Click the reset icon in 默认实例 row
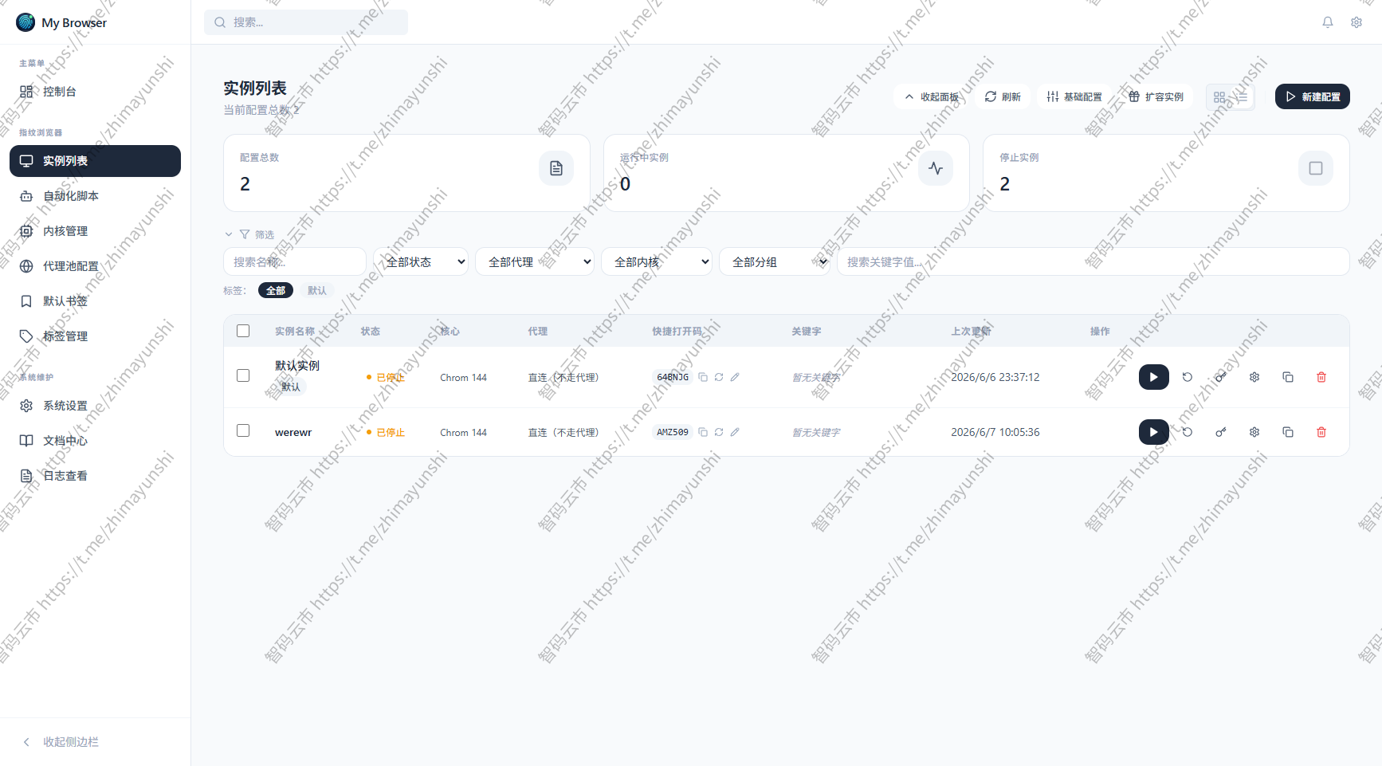This screenshot has width=1382, height=766. [1188, 377]
